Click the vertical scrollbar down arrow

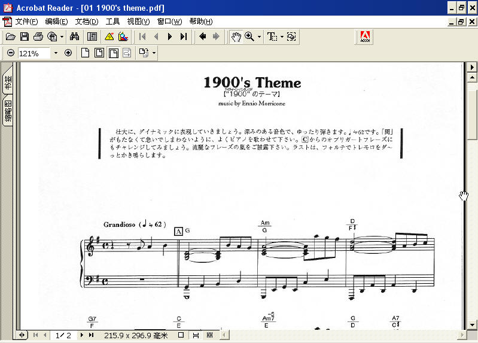pyautogui.click(x=472, y=324)
